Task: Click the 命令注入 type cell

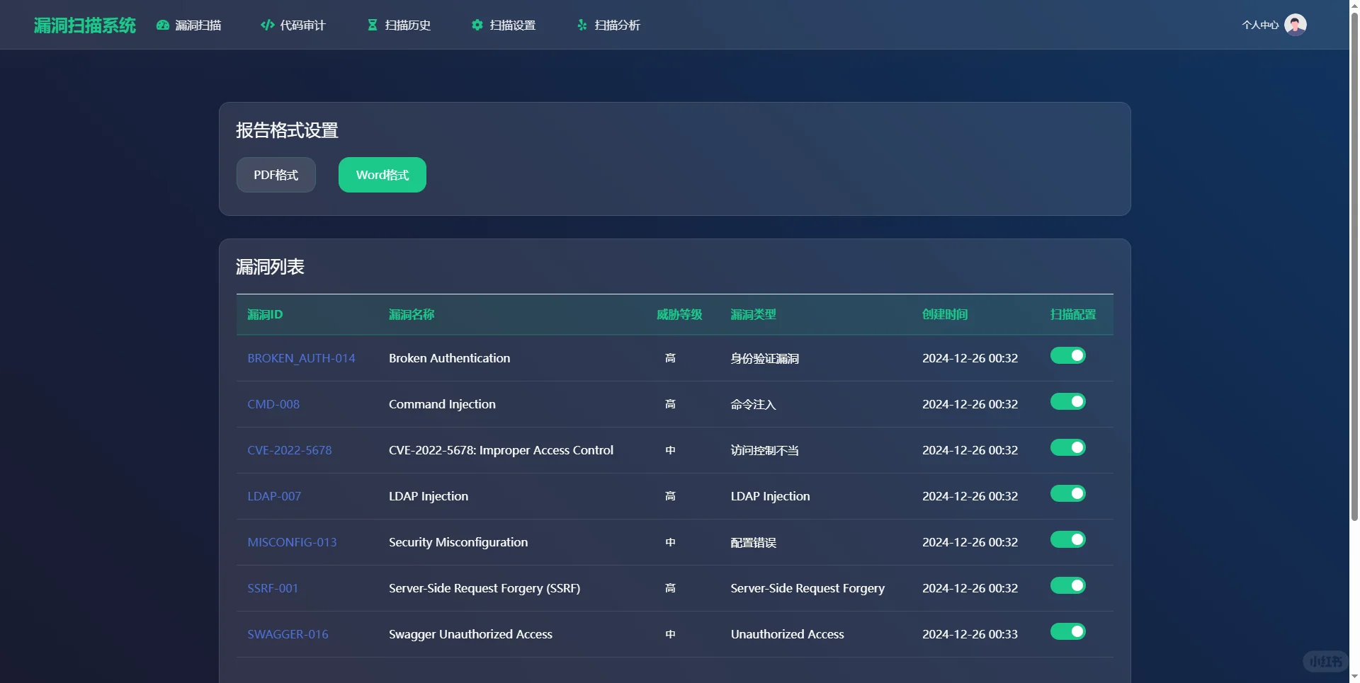Action: (754, 404)
